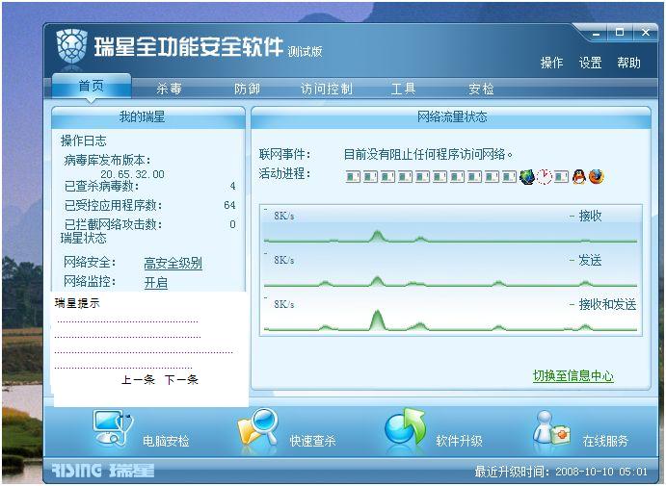
Task: Click 切换至信息中心 link
Action: (573, 375)
